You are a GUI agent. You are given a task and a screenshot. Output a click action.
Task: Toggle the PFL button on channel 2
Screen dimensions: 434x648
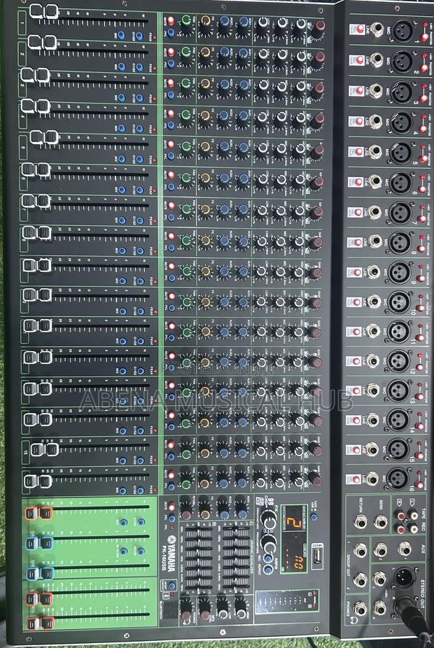[170, 64]
